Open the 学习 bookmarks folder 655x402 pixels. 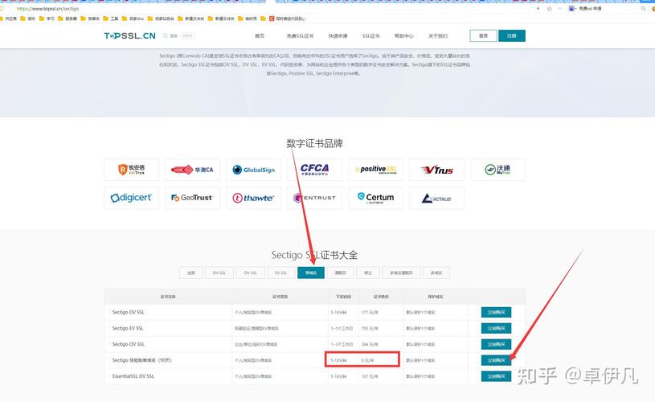pos(47,18)
